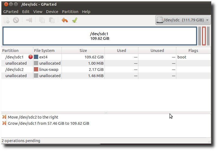Open the GParted menu
Image resolution: width=218 pixels, height=151 pixels.
[11, 12]
